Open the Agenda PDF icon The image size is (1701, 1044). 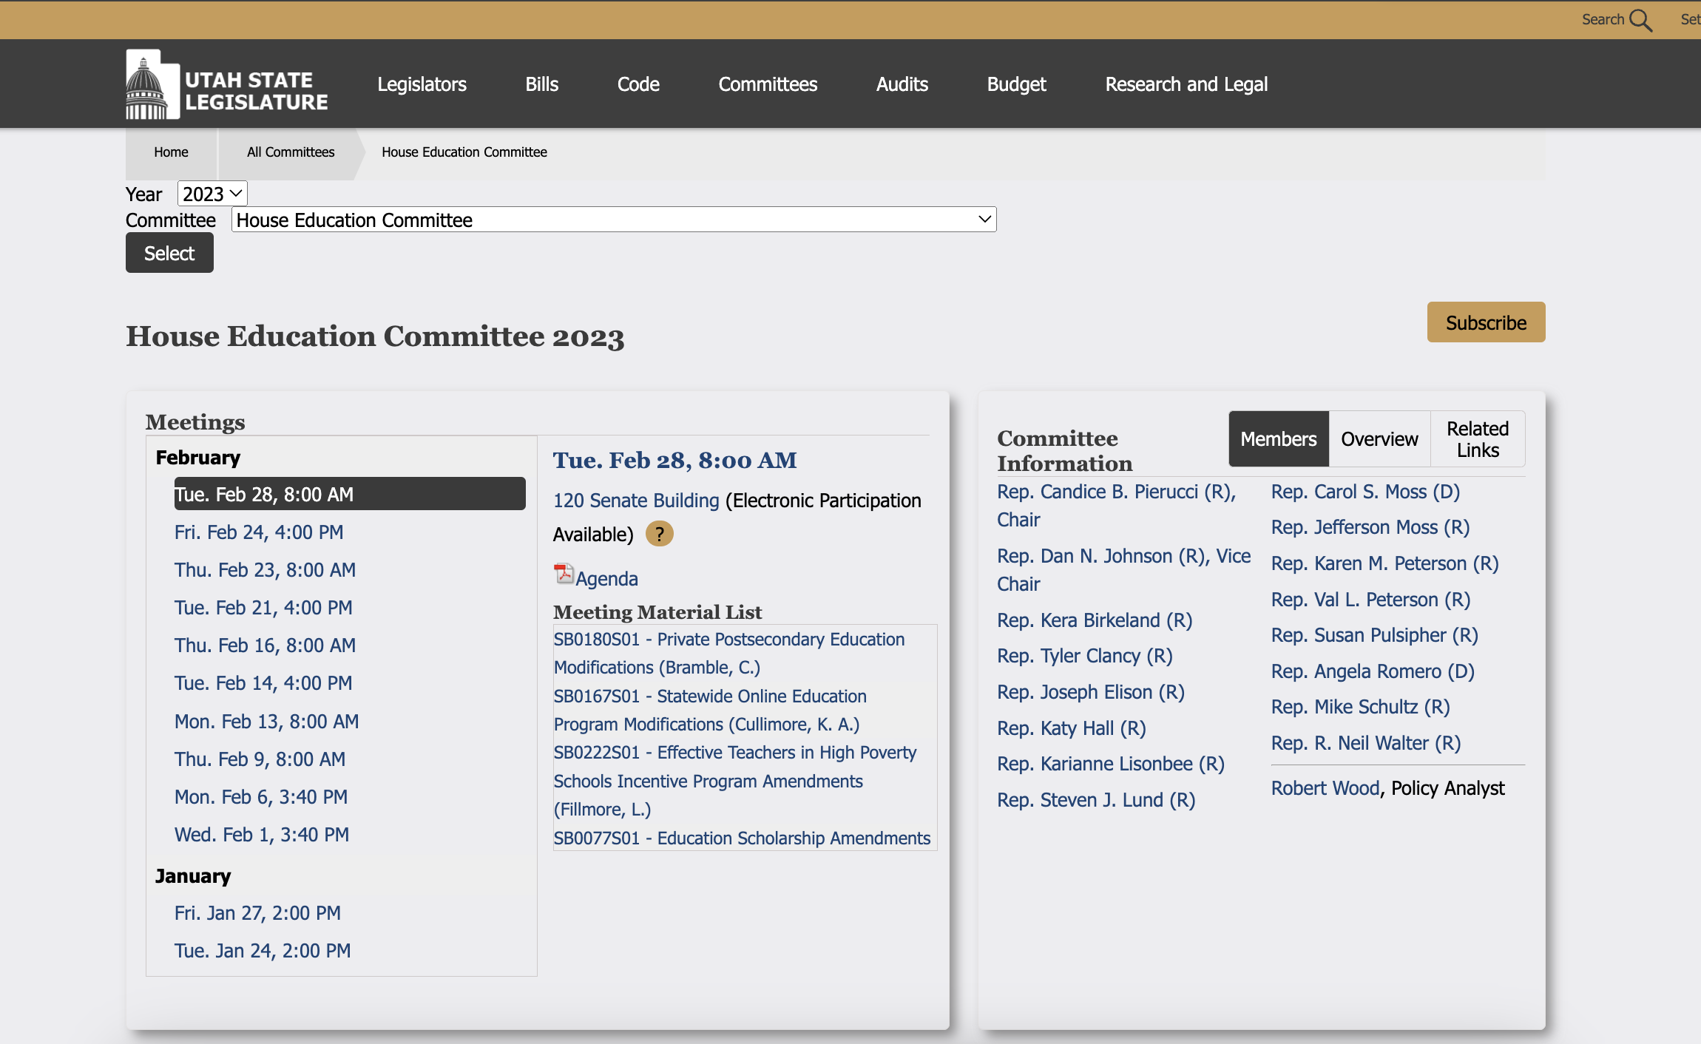coord(564,574)
